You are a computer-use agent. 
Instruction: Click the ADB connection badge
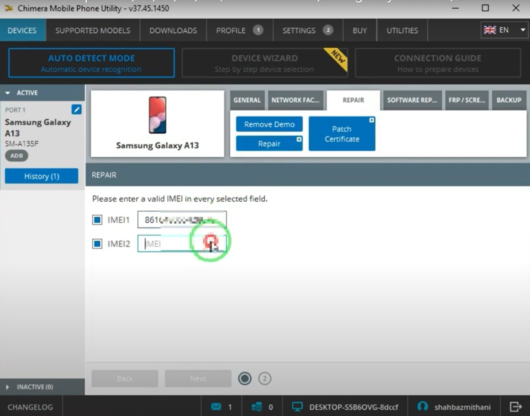tap(16, 156)
